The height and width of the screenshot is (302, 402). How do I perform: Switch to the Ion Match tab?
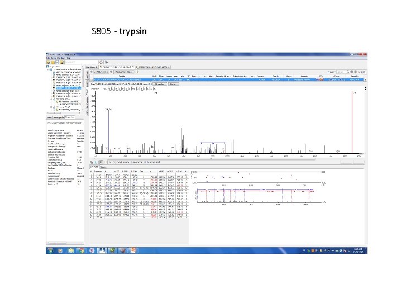pyautogui.click(x=94, y=167)
